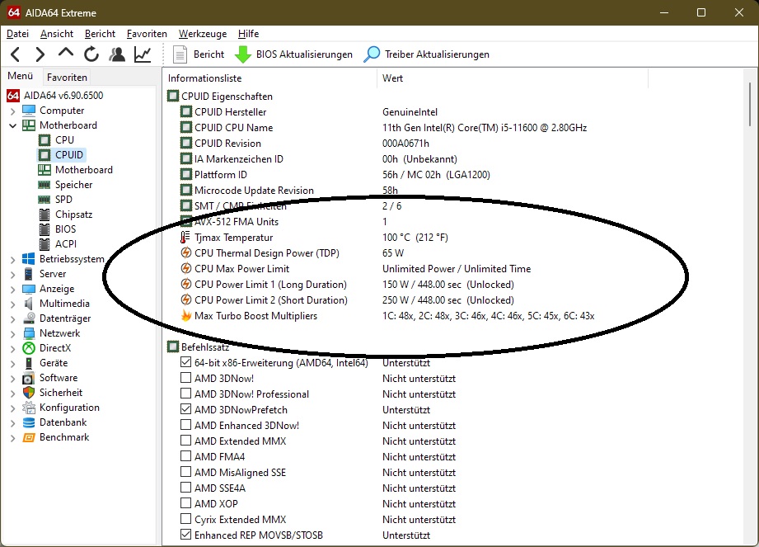Expand the Anzeige tree node
The image size is (759, 547).
point(12,290)
